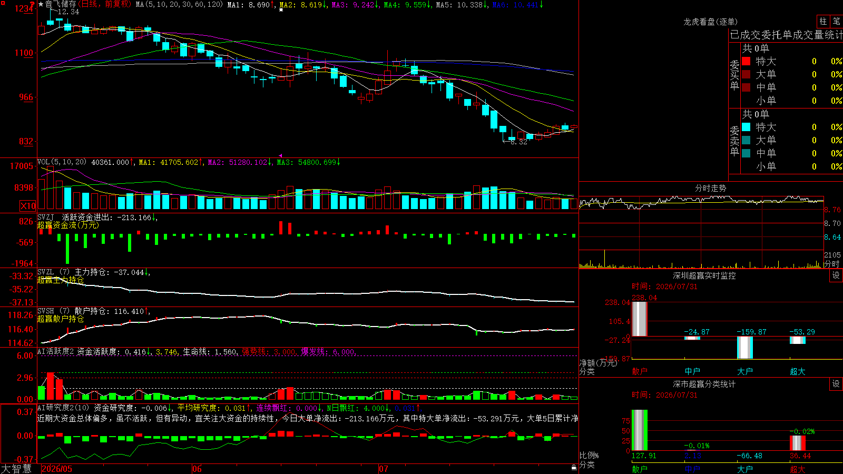Click the 中户 bar valued -24.87
The image size is (843, 474).
(x=692, y=338)
